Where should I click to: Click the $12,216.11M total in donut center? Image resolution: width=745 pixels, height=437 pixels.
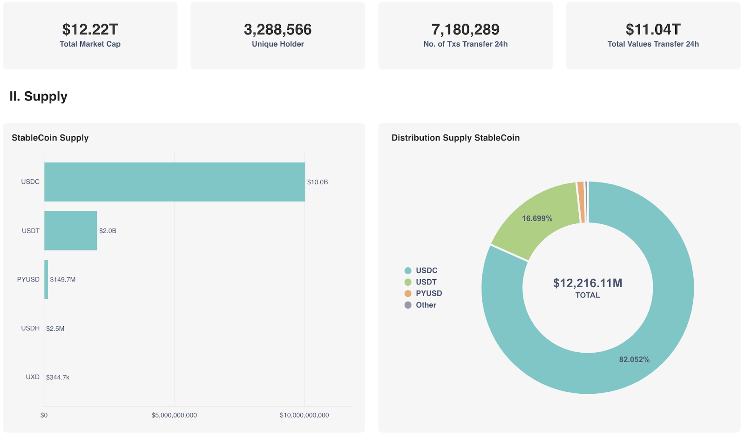[588, 283]
